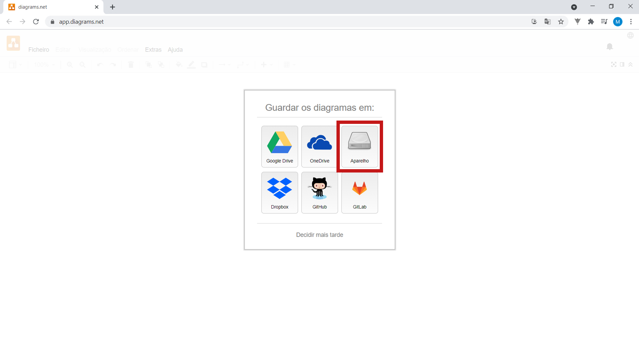Expand the view layout dropdown in toolbar
The height and width of the screenshot is (343, 639).
pos(15,65)
